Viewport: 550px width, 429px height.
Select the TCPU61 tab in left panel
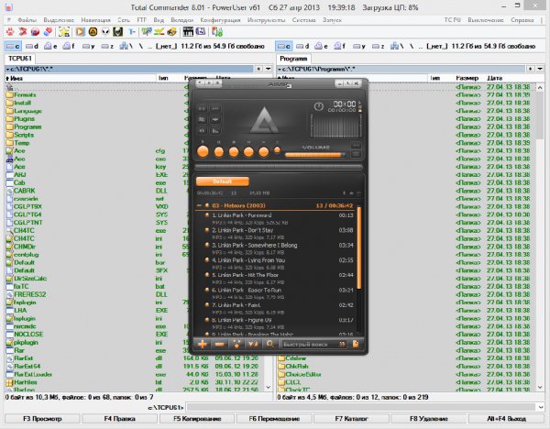tap(19, 59)
